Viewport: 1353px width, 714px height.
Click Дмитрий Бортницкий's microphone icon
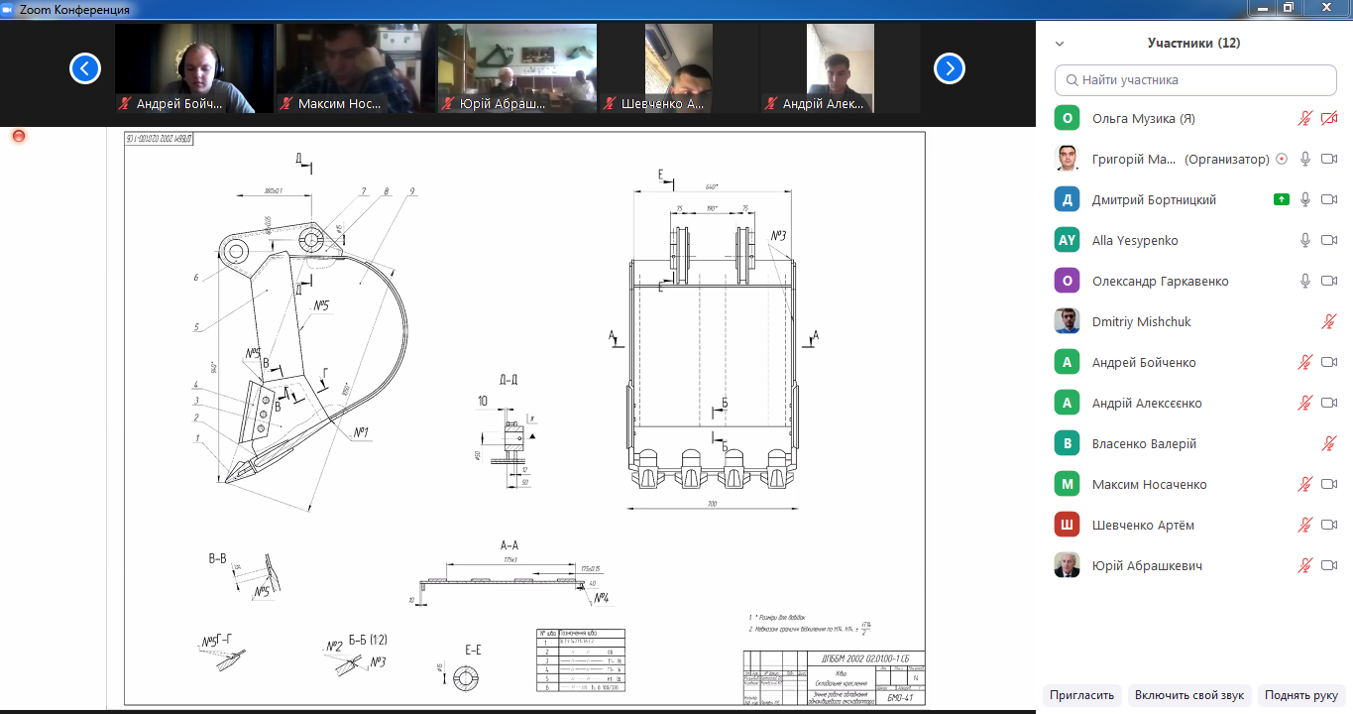1305,199
